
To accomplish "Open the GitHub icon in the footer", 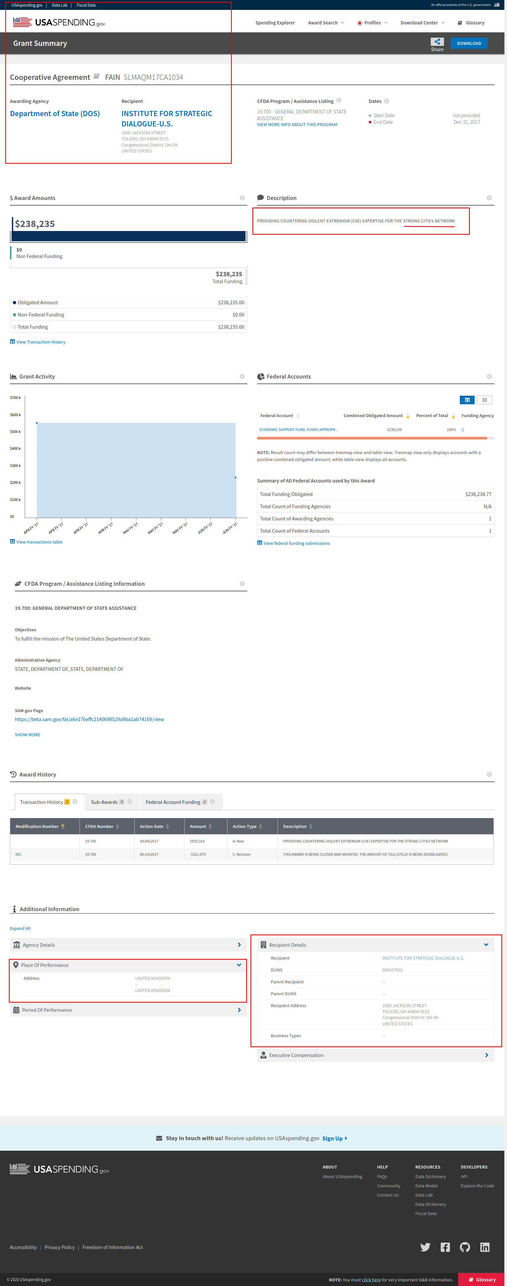I will pyautogui.click(x=465, y=1247).
